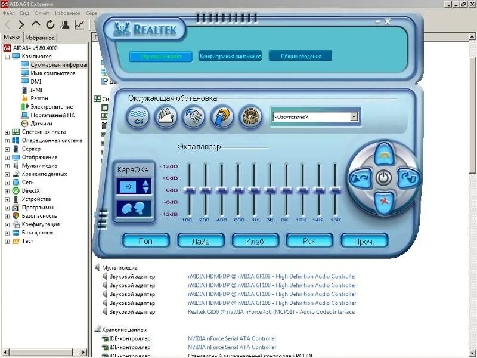Increase karaoke key with up arrow
The image size is (477, 358).
(146, 183)
